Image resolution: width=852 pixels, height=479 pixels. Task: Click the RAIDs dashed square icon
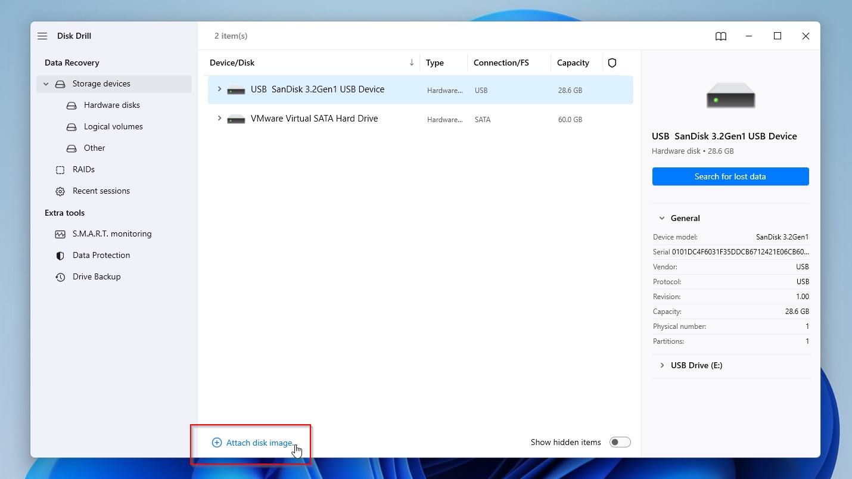(60, 170)
